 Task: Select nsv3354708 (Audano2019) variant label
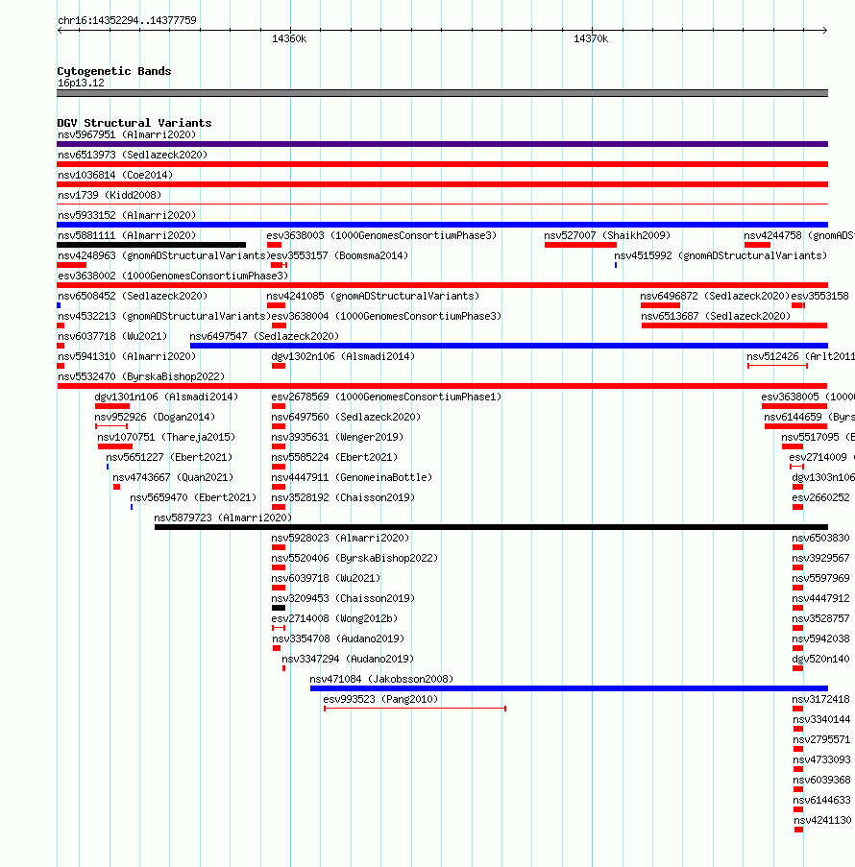pyautogui.click(x=337, y=639)
